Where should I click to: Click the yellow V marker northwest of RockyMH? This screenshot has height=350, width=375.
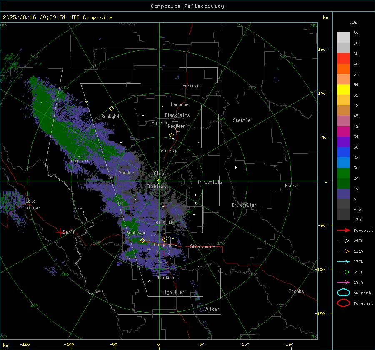click(87, 102)
